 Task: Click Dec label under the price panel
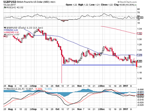103,86
